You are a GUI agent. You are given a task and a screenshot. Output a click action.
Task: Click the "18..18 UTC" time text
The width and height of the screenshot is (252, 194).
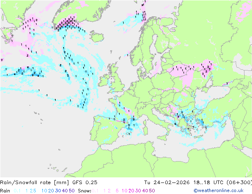click(208, 183)
